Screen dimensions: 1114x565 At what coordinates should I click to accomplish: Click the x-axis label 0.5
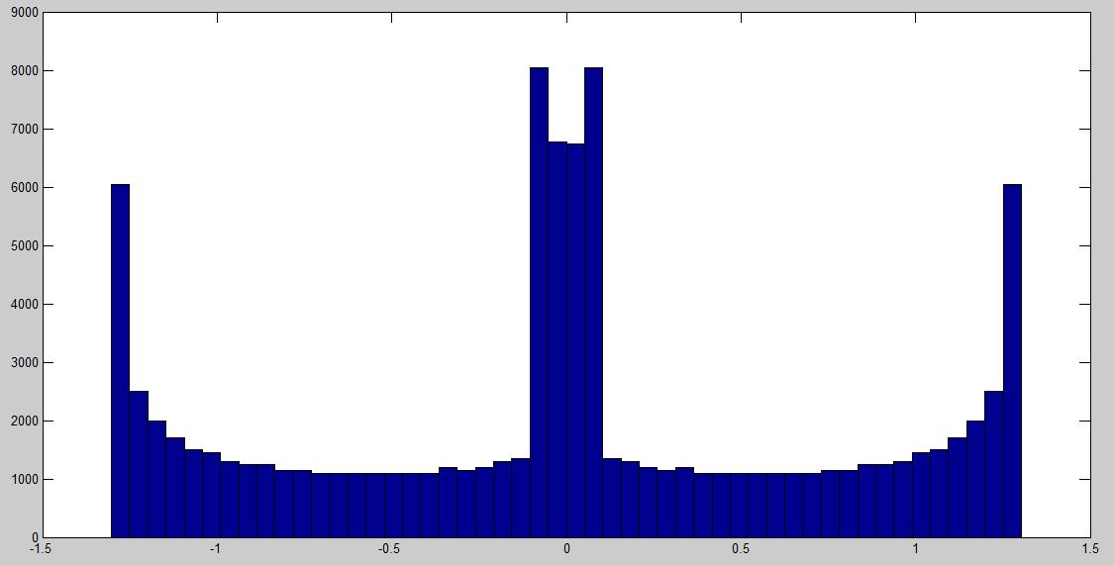[741, 549]
